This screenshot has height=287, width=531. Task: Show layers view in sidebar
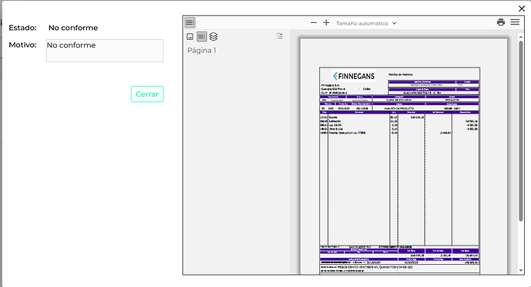[213, 37]
